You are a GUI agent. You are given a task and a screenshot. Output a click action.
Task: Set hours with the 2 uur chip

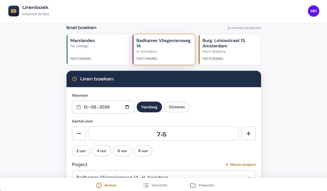click(81, 151)
